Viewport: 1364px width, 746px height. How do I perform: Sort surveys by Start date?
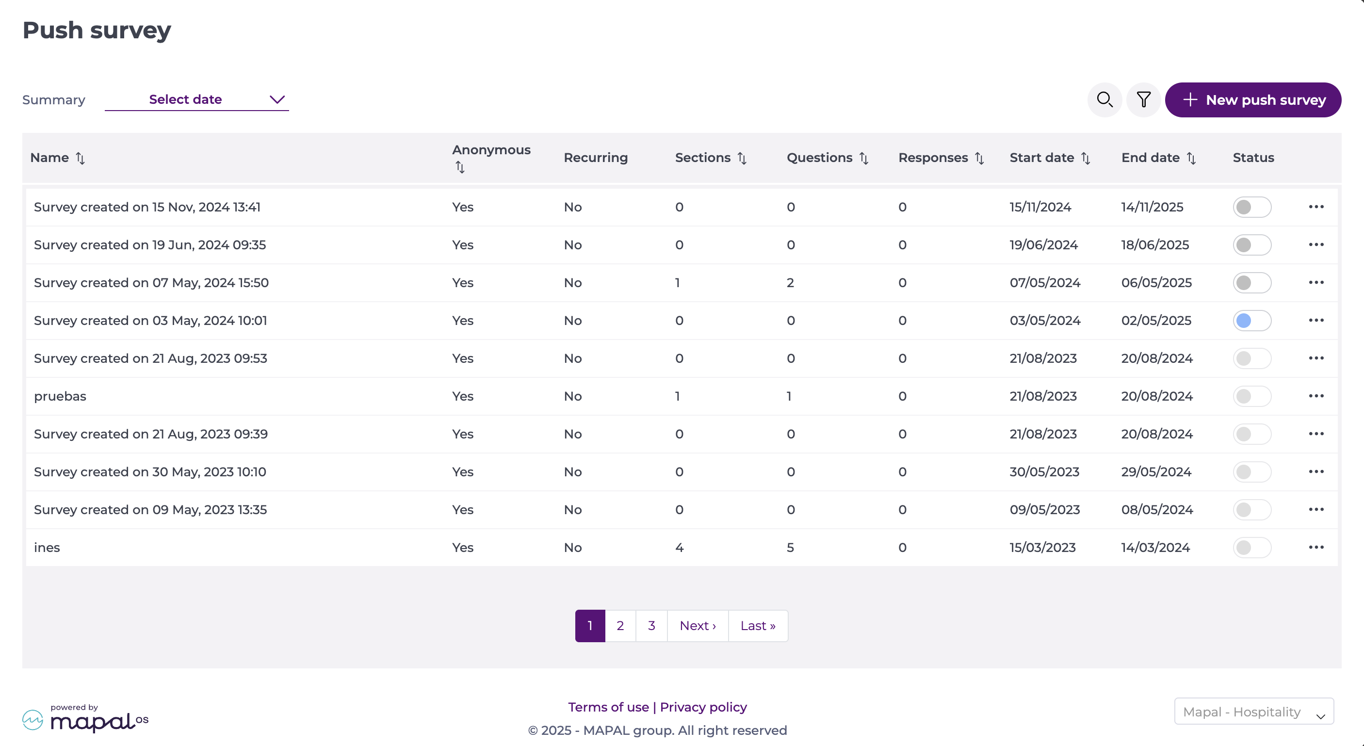[1086, 157]
